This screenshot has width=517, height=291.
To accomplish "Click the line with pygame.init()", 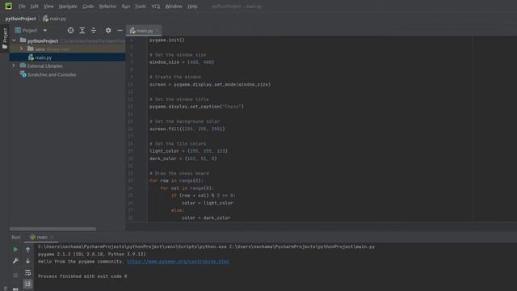I will coord(167,40).
